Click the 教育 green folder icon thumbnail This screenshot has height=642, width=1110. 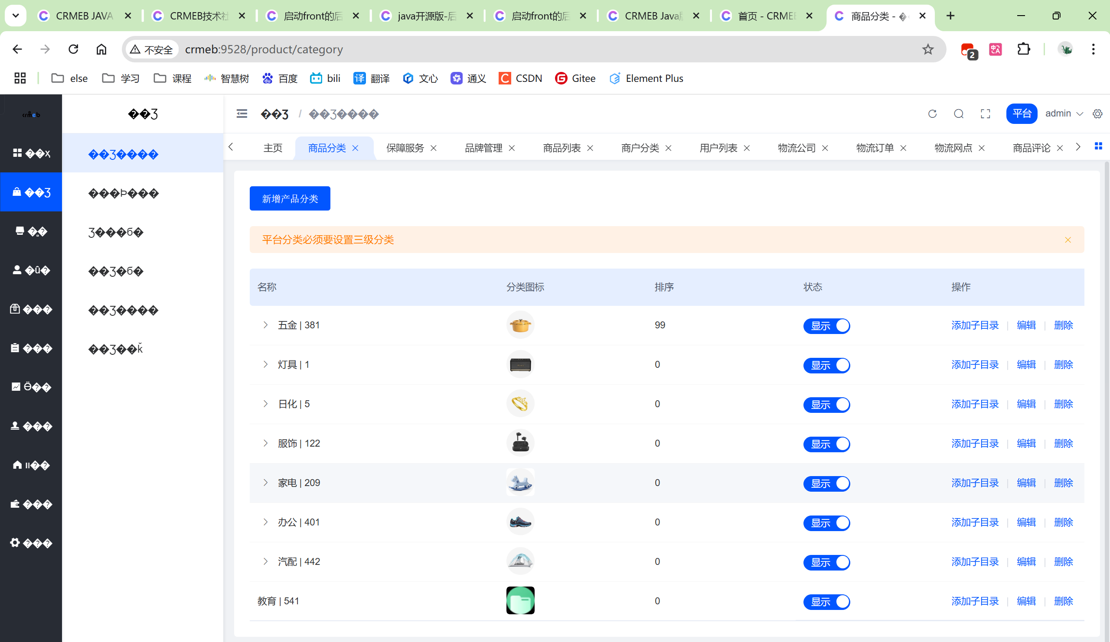520,601
